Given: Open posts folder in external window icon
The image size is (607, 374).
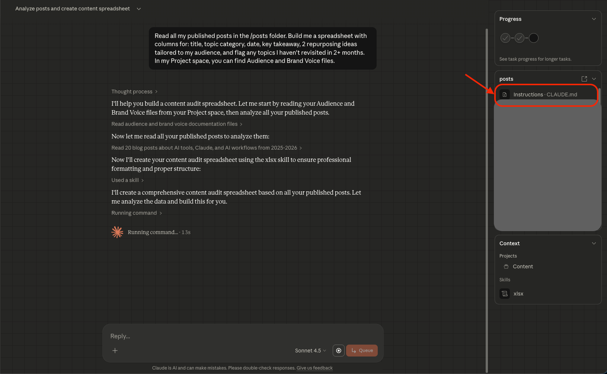Looking at the screenshot, I should click(x=584, y=79).
